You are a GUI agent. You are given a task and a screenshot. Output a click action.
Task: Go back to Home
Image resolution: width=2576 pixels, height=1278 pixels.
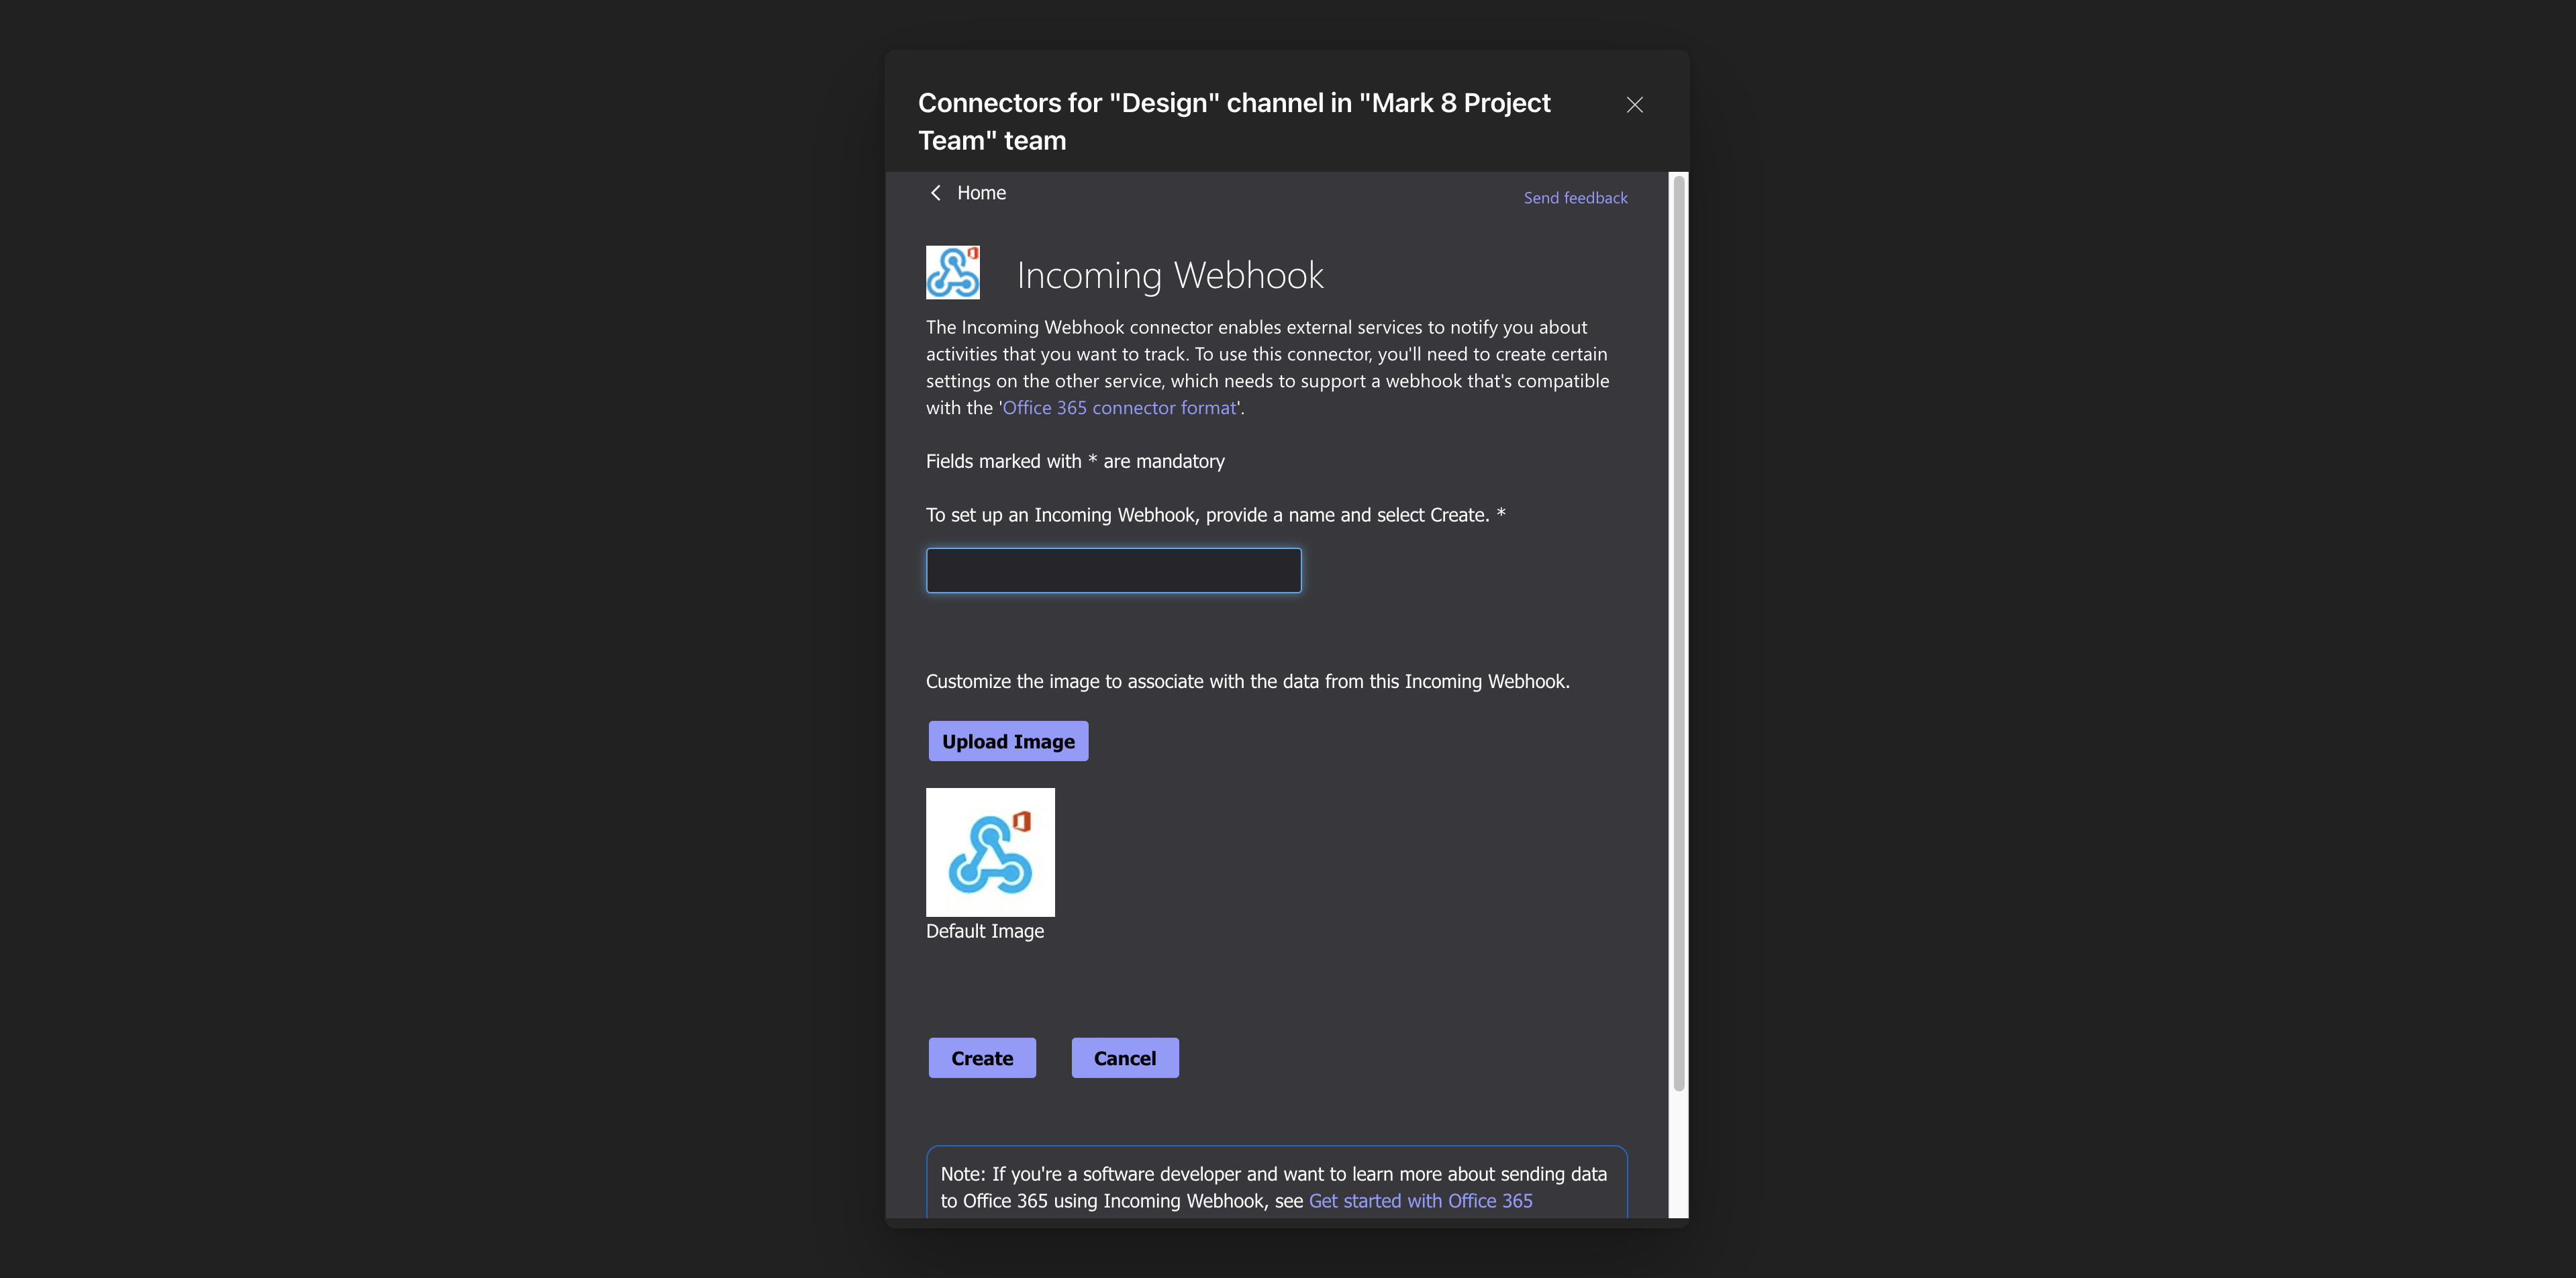pos(981,193)
